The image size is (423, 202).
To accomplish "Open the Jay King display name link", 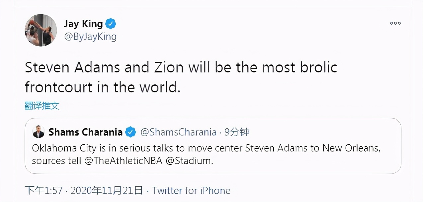I will point(83,24).
